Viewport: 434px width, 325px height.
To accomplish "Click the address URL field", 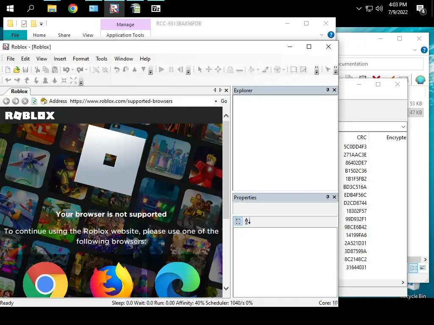I will point(141,101).
